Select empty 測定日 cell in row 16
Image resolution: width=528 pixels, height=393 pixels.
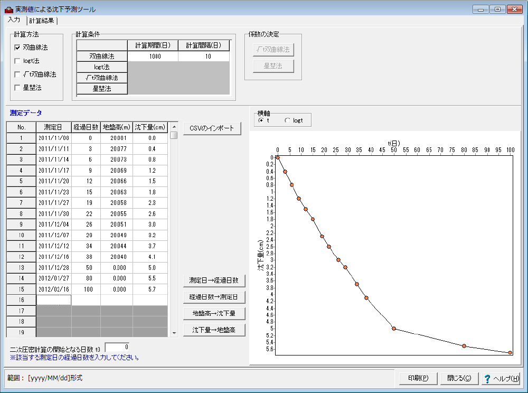54,300
